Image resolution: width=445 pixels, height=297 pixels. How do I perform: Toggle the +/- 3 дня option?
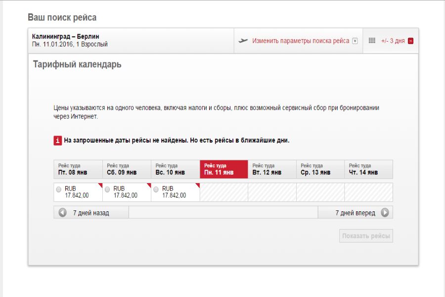pos(393,41)
